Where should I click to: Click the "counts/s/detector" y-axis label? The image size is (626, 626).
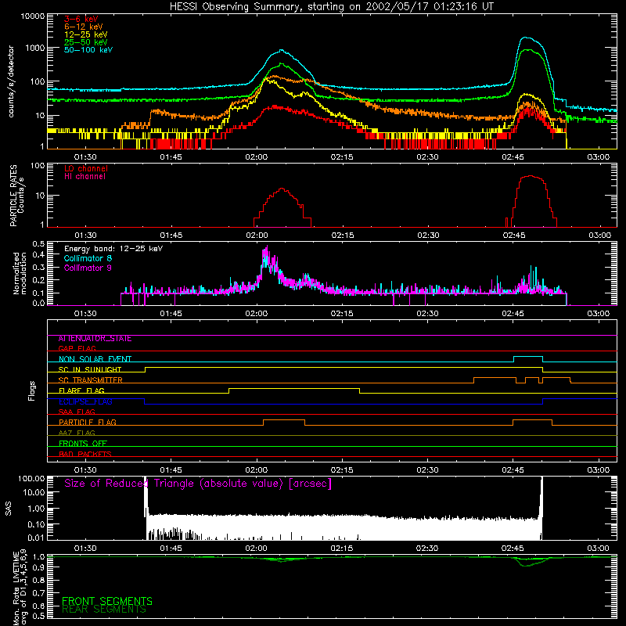11,81
